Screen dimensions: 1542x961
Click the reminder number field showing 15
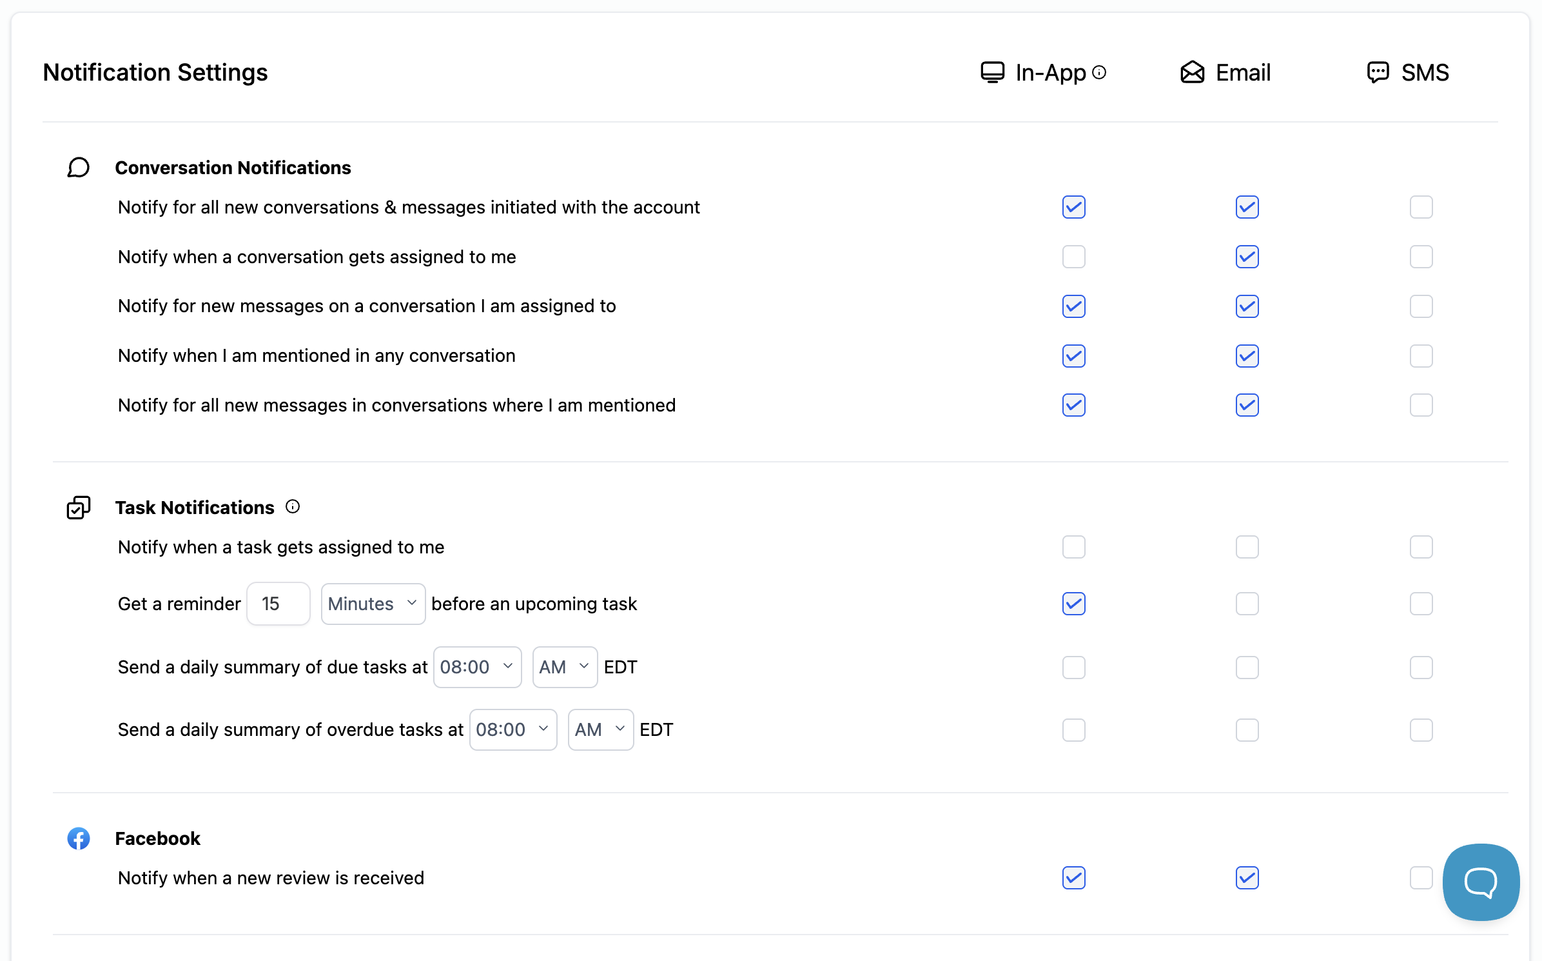(x=278, y=604)
